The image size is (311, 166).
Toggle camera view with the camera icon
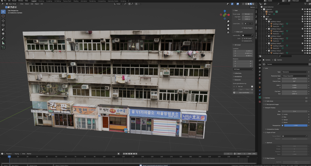point(228,29)
